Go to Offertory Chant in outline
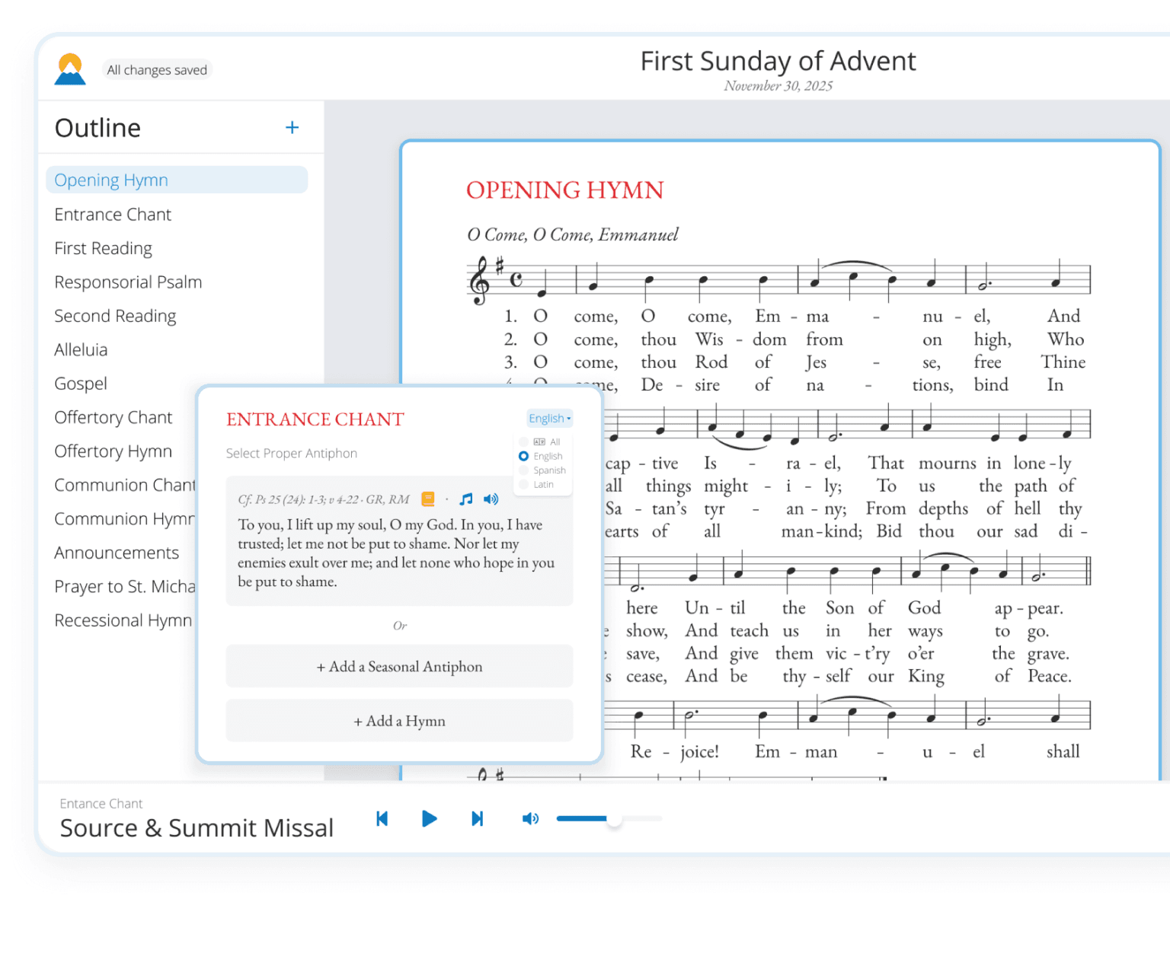The width and height of the screenshot is (1170, 966). pyautogui.click(x=113, y=418)
